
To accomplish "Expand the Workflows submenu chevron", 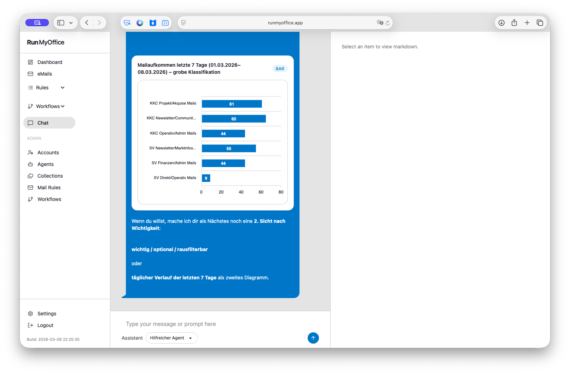I will tap(63, 106).
